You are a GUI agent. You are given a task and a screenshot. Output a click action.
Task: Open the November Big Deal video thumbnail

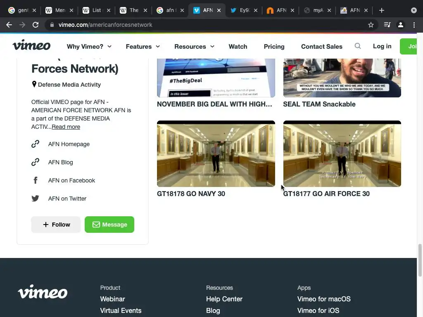click(216, 78)
